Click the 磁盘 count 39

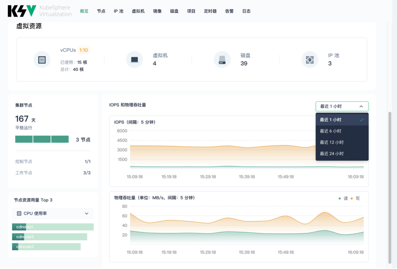click(244, 64)
